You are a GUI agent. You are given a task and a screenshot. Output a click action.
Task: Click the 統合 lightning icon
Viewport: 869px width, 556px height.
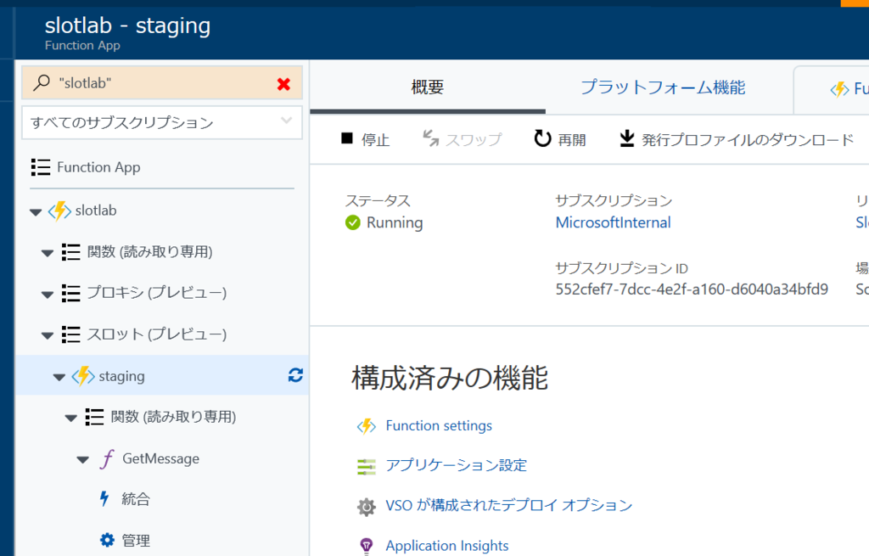tap(104, 498)
